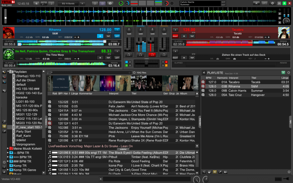
Task: Assign deck 1 to the left crossfader side
Action: tap(126, 62)
